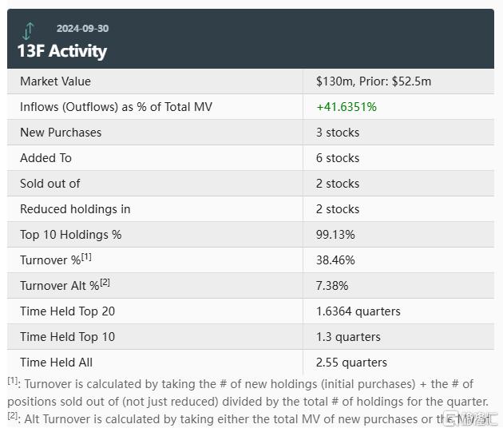The image size is (503, 432).
Task: Click the 13F Activity heading
Action: click(x=62, y=51)
